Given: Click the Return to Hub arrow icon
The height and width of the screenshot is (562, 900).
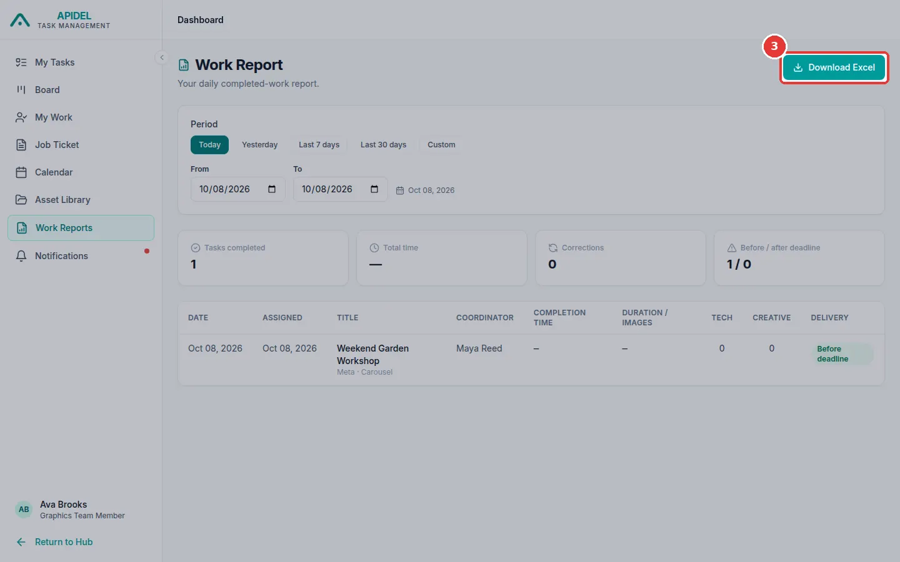Looking at the screenshot, I should [x=21, y=542].
